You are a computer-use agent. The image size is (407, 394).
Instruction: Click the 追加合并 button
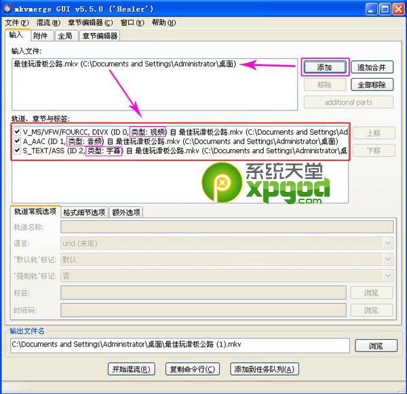pos(372,68)
